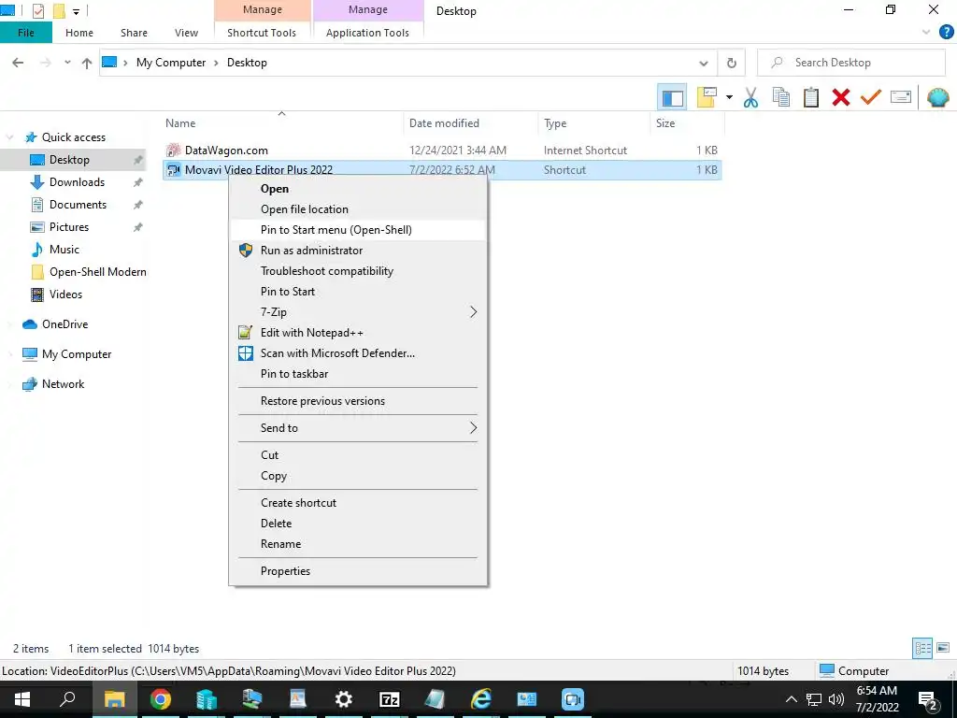Select Open in the context menu
957x718 pixels.
358,189
